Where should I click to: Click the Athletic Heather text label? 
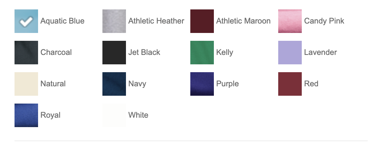pos(156,21)
